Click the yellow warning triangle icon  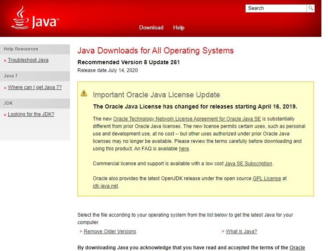coord(84,93)
